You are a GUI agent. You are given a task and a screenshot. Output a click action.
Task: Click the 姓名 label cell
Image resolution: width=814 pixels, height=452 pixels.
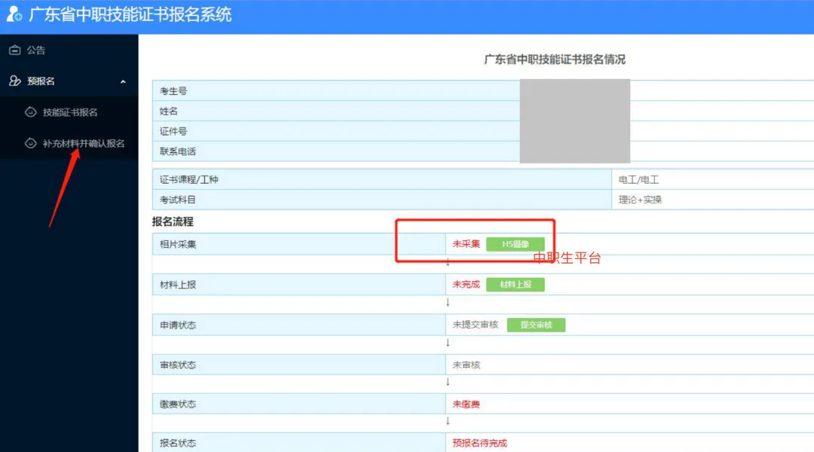336,111
